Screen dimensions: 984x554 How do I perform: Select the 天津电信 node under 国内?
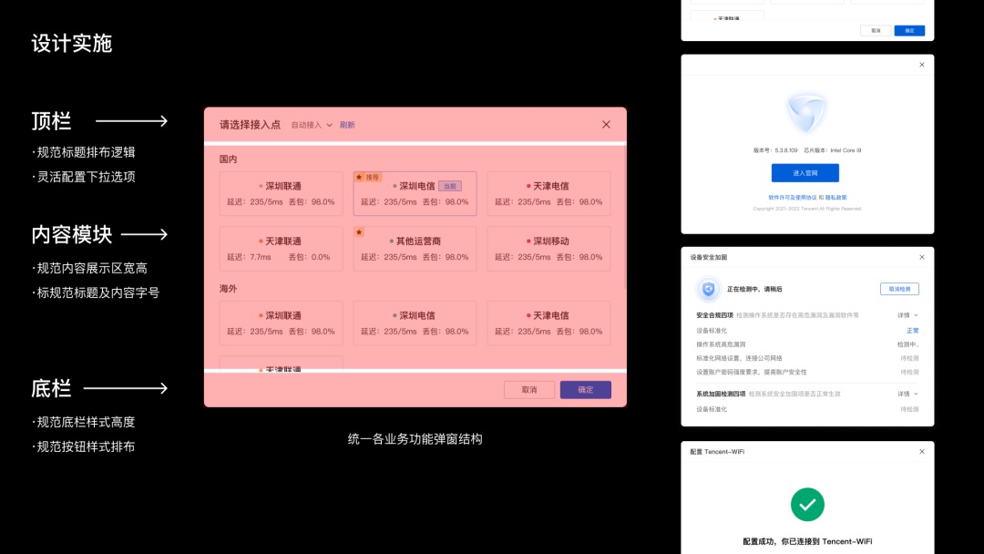(548, 193)
